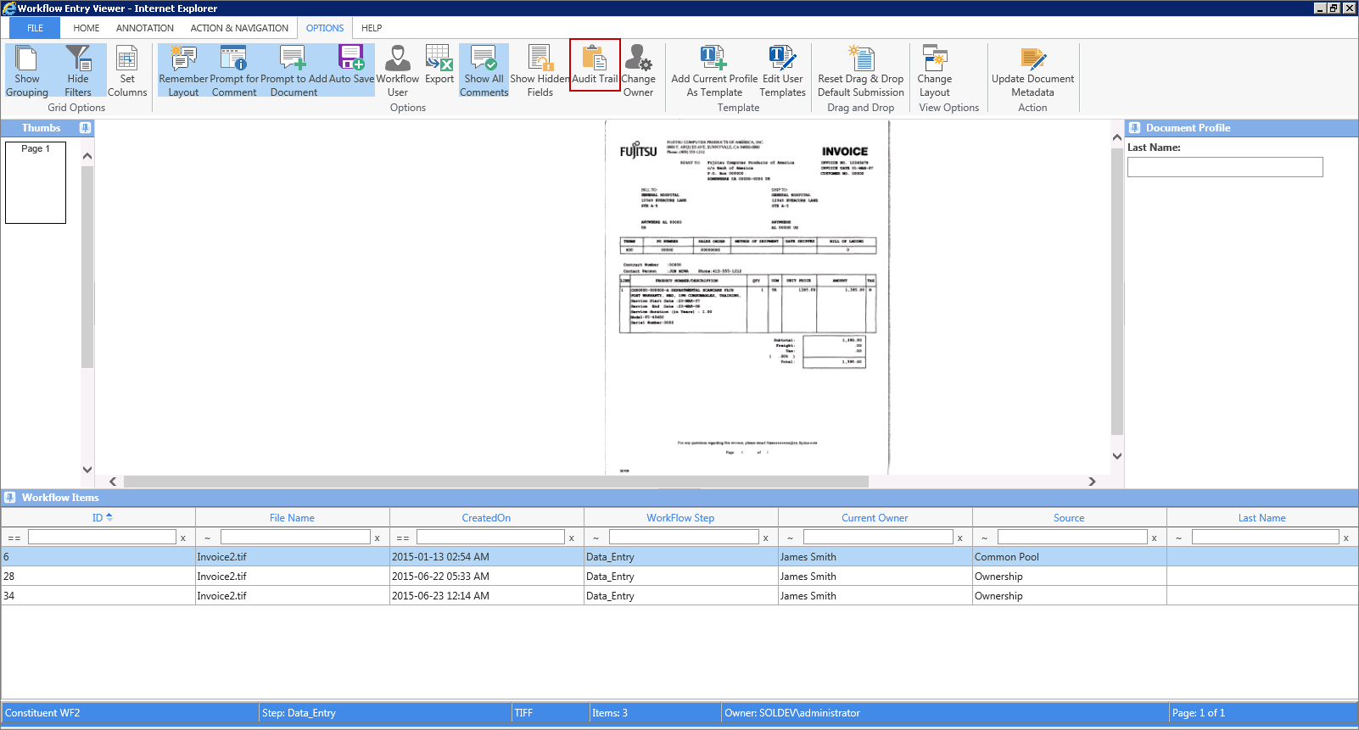Switch to the Annotation ribbon tab
The image size is (1359, 730).
coord(145,28)
